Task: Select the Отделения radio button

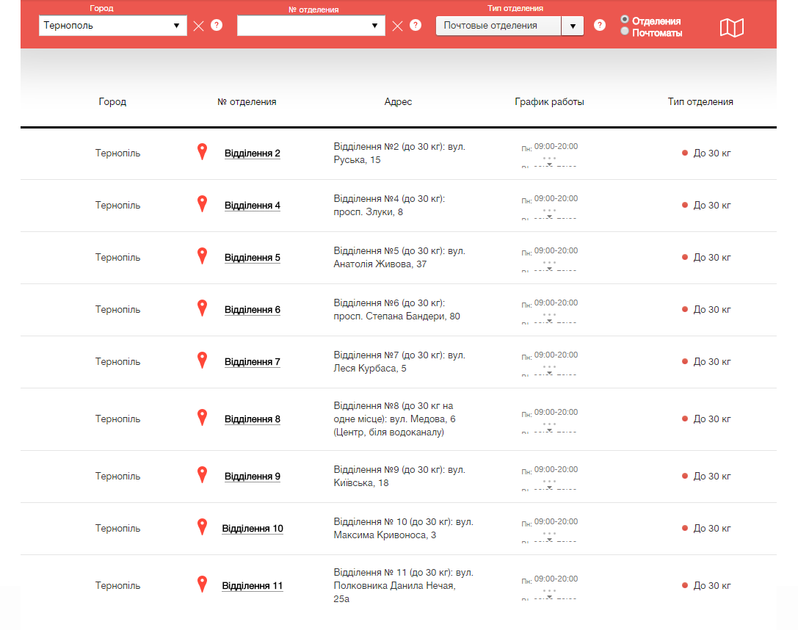Action: (x=625, y=20)
